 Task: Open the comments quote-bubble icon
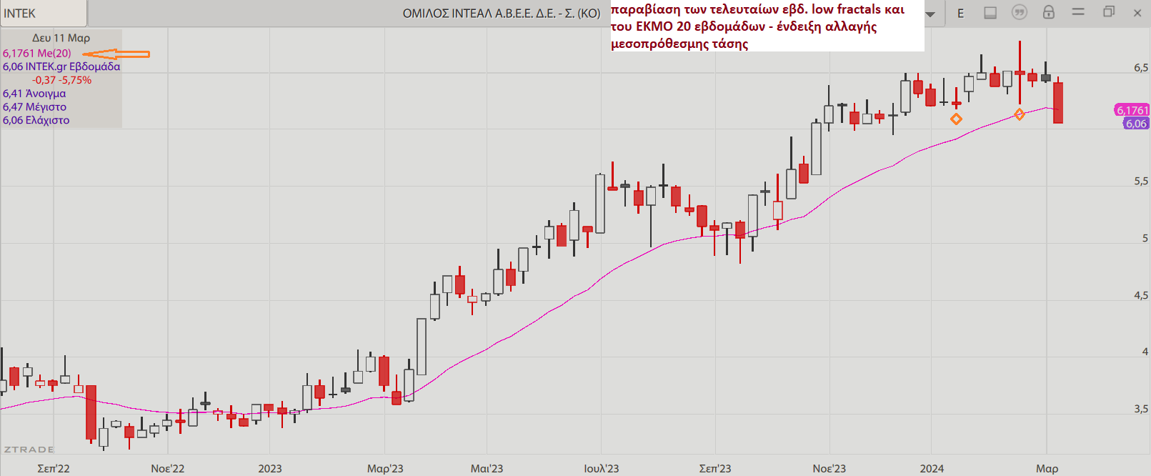[x=1020, y=12]
